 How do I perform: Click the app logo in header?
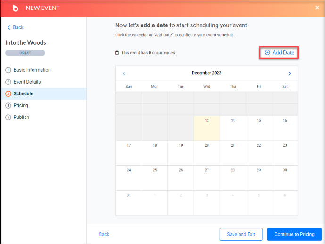coord(16,8)
